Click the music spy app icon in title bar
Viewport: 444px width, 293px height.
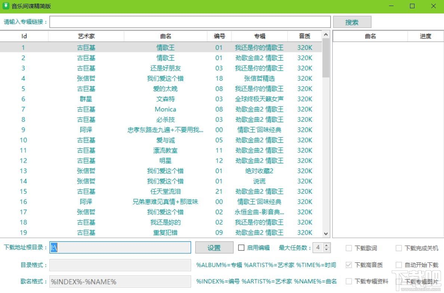[x=5, y=6]
